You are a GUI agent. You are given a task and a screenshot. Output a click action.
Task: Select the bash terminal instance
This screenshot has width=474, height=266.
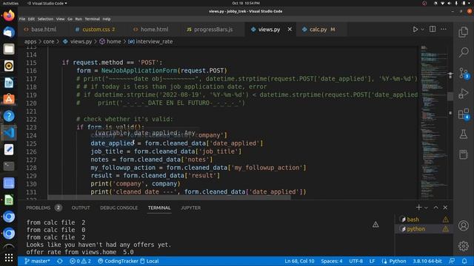424,219
